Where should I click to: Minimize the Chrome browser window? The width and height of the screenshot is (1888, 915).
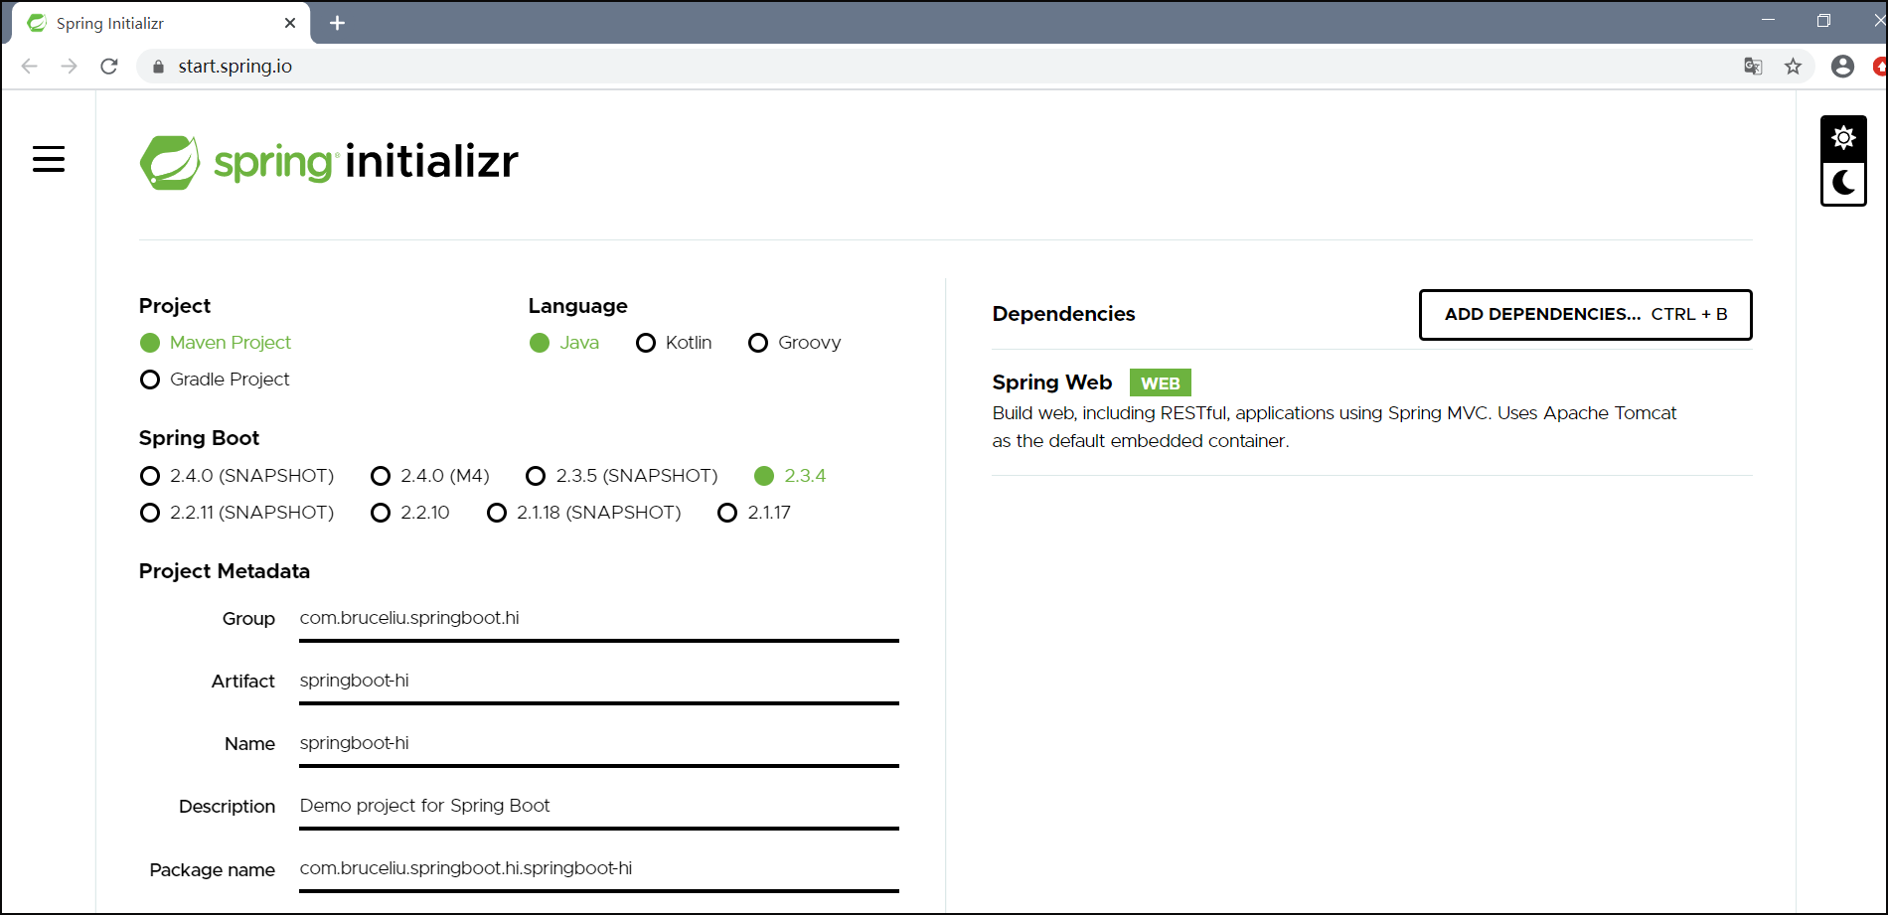(x=1768, y=20)
